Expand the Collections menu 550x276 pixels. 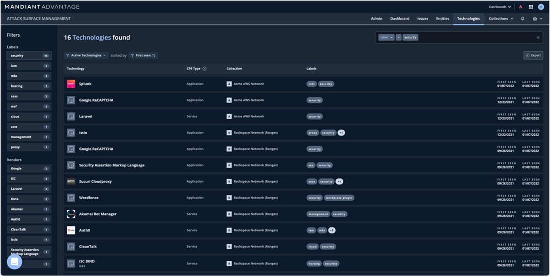coord(501,19)
